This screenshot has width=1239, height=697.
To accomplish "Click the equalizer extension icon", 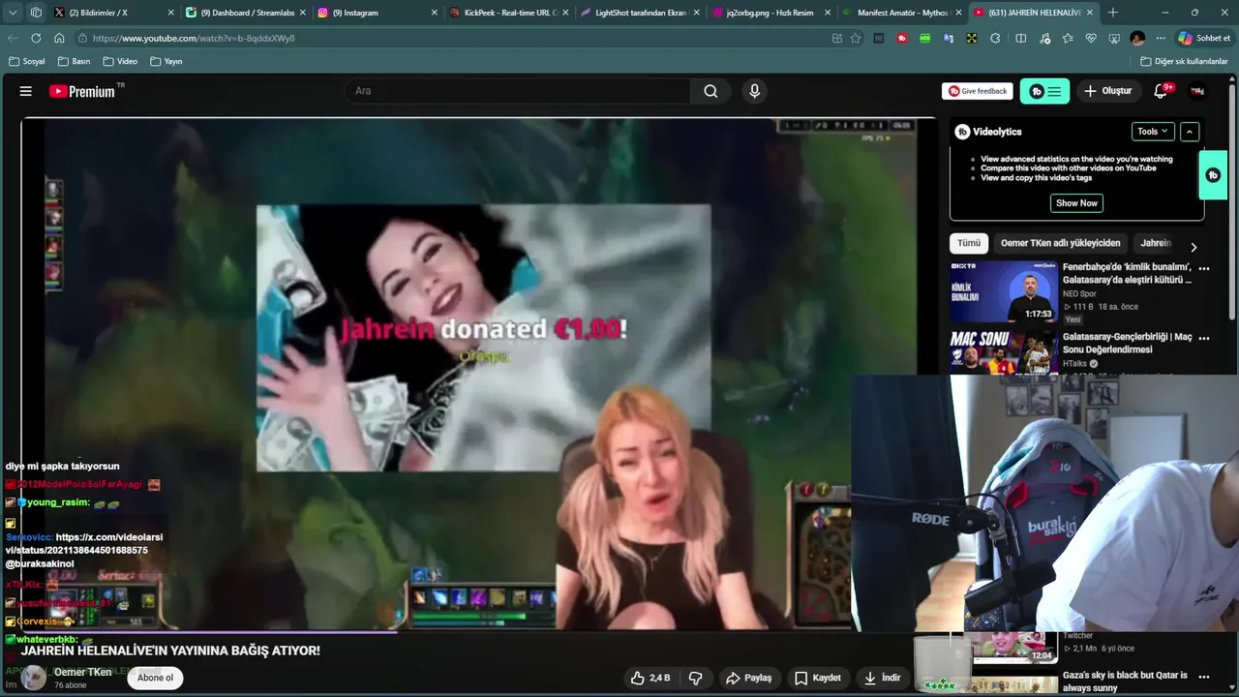I will point(879,38).
